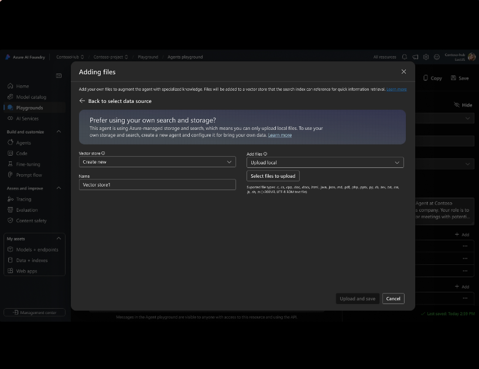This screenshot has width=479, height=369.
Task: Click Vector store info icon
Action: [103, 153]
